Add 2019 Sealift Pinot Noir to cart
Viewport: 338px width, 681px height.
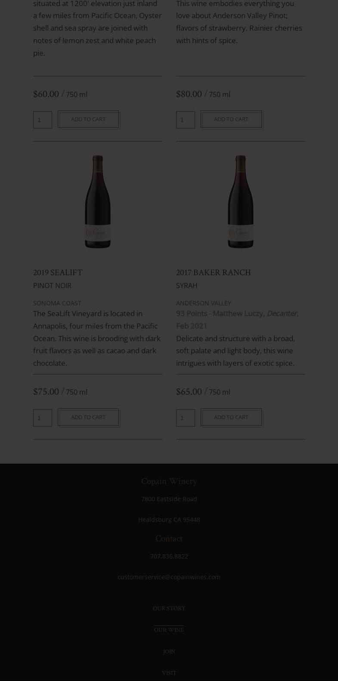click(88, 417)
